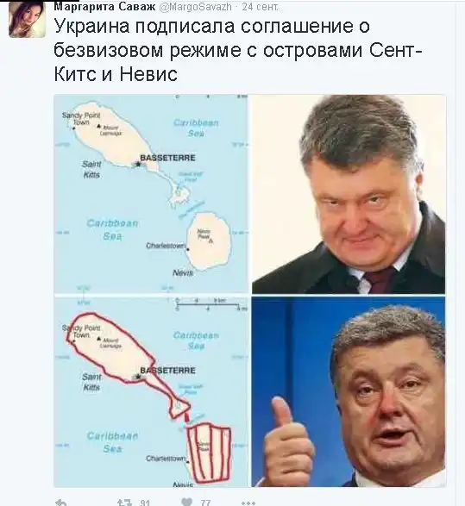465x506 pixels.
Task: Open Маргарита Саваж's profile avatar
Action: (x=27, y=19)
